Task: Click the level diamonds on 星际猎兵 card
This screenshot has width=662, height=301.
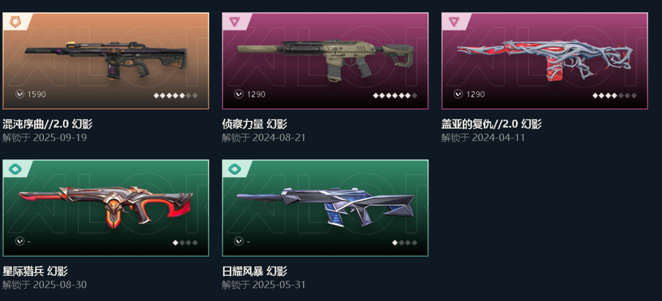Action: [185, 243]
